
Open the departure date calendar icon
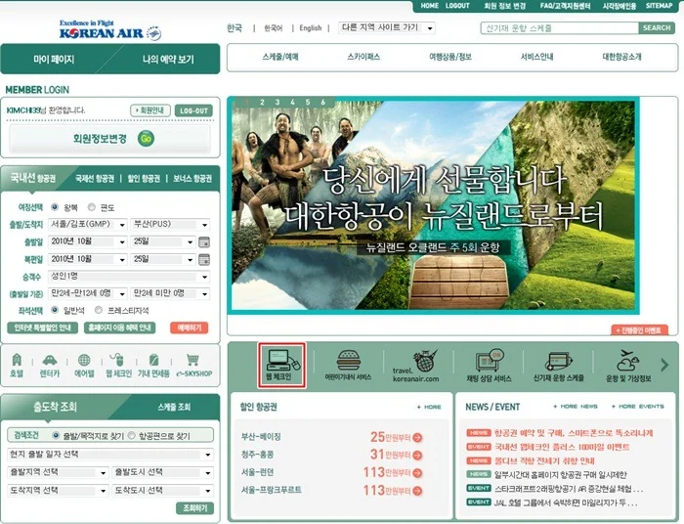click(x=204, y=241)
